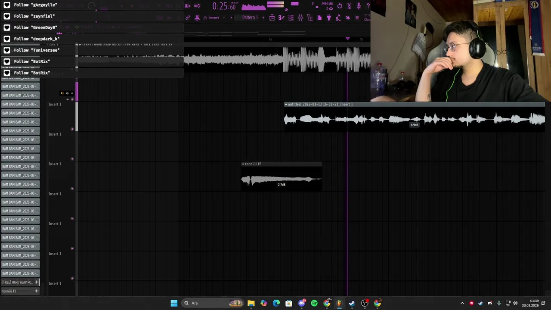Click the circular arrow toolbar icon
Image resolution: width=551 pixels, height=310 pixels.
point(340,6)
